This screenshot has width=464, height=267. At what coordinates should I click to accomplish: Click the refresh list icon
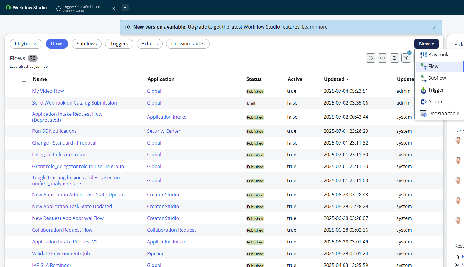click(371, 58)
